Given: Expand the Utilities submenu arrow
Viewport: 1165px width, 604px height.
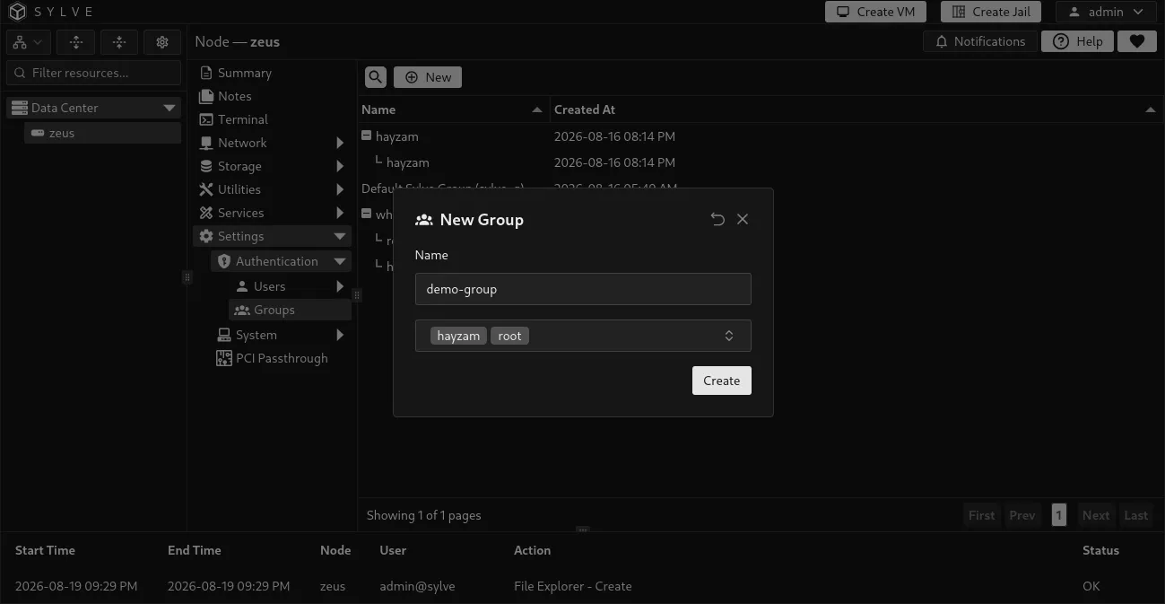Looking at the screenshot, I should click(340, 189).
